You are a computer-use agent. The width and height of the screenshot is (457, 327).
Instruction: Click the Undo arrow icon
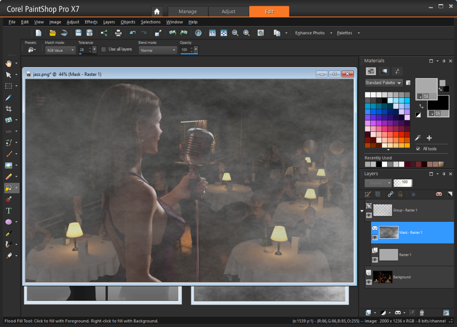133,33
